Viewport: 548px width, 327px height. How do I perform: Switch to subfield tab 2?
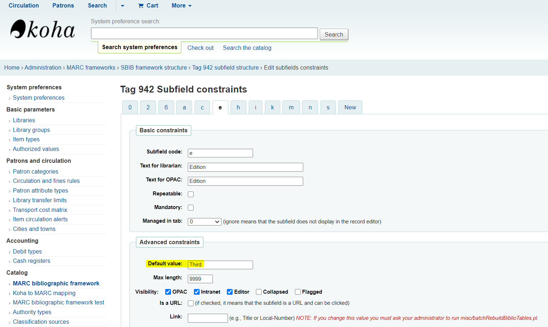[148, 107]
